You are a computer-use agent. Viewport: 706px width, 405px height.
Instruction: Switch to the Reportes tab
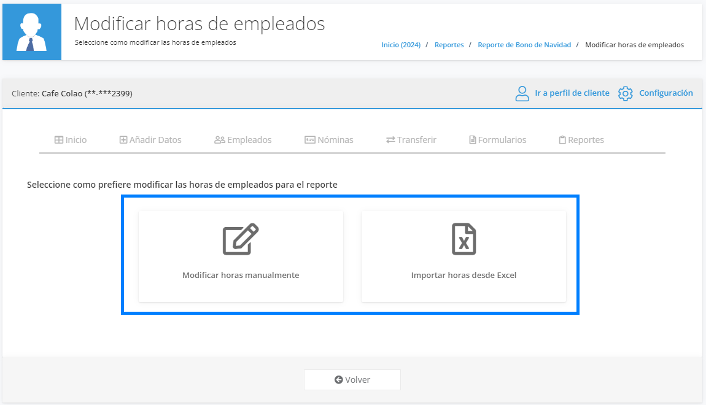pos(581,140)
